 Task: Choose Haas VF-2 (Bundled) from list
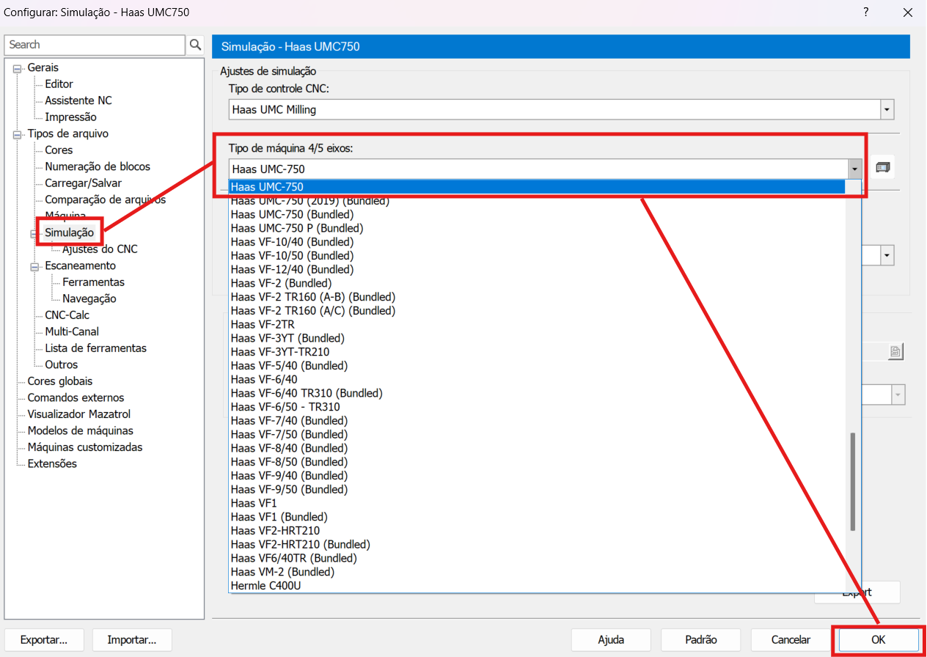pyautogui.click(x=280, y=283)
